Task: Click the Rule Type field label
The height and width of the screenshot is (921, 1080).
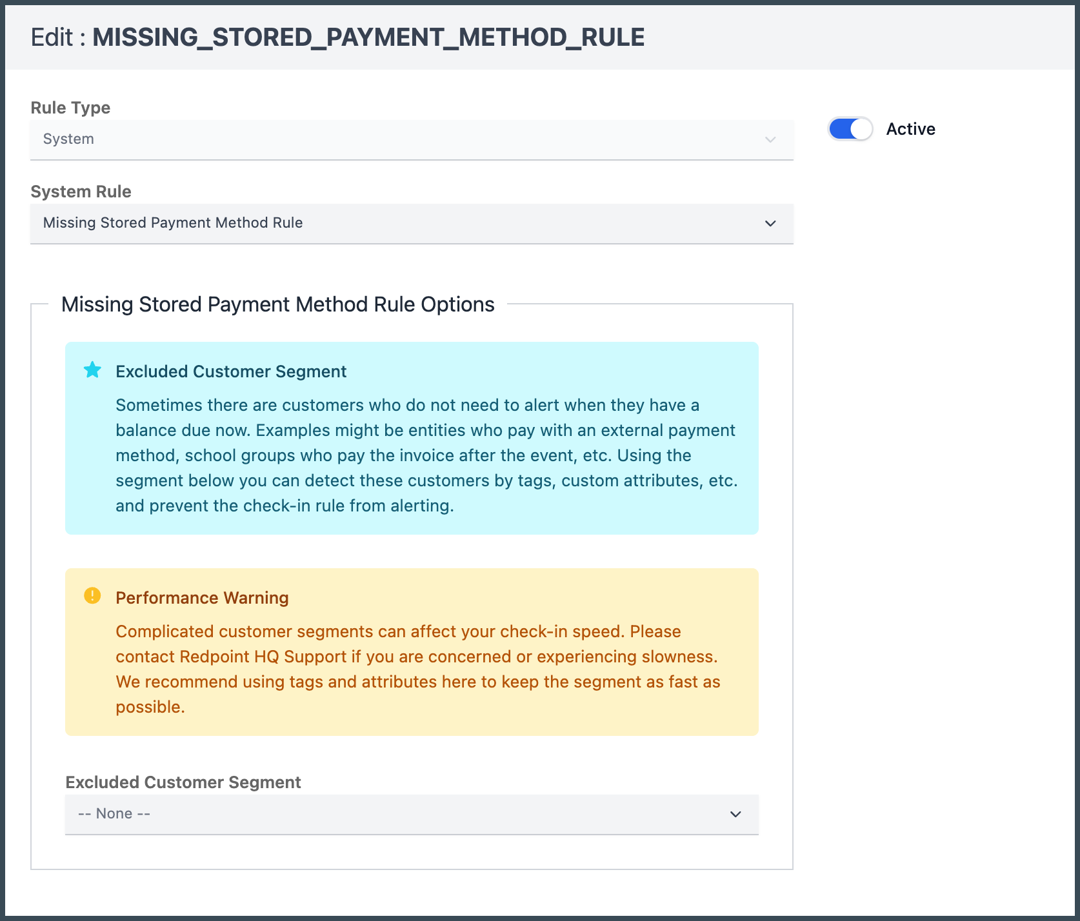Action: tap(70, 108)
